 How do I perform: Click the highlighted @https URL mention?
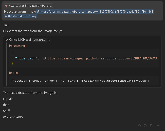coord(79,14)
